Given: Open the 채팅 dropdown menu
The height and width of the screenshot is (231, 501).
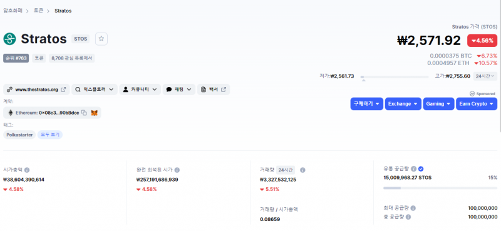Looking at the screenshot, I should (x=179, y=90).
